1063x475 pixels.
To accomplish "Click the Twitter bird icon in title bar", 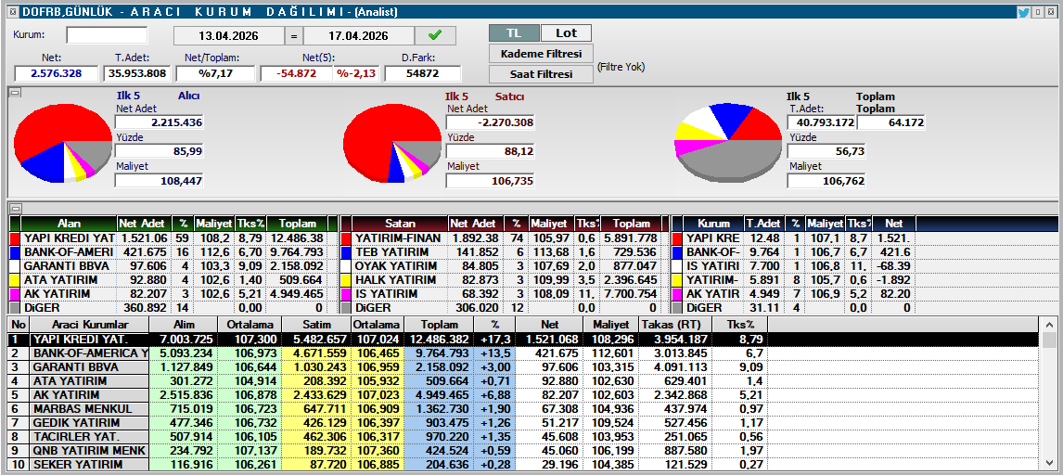I will pos(1024,11).
